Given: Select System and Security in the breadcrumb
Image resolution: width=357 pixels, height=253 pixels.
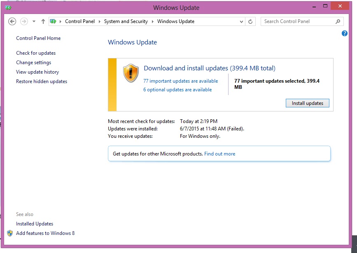Looking at the screenshot, I should pos(126,21).
